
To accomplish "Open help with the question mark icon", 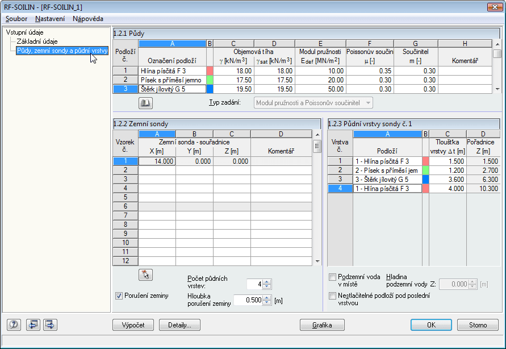I will pos(14,325).
